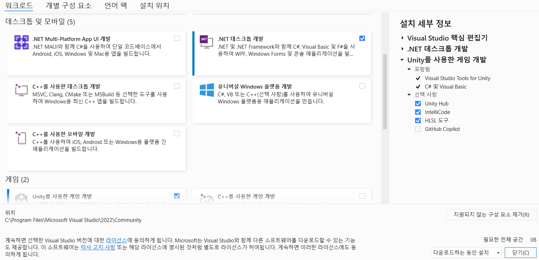Click the C++를 사용한 데스크톱 개발 monitor icon
Viewport: 539px width, 260px height.
pyautogui.click(x=22, y=90)
